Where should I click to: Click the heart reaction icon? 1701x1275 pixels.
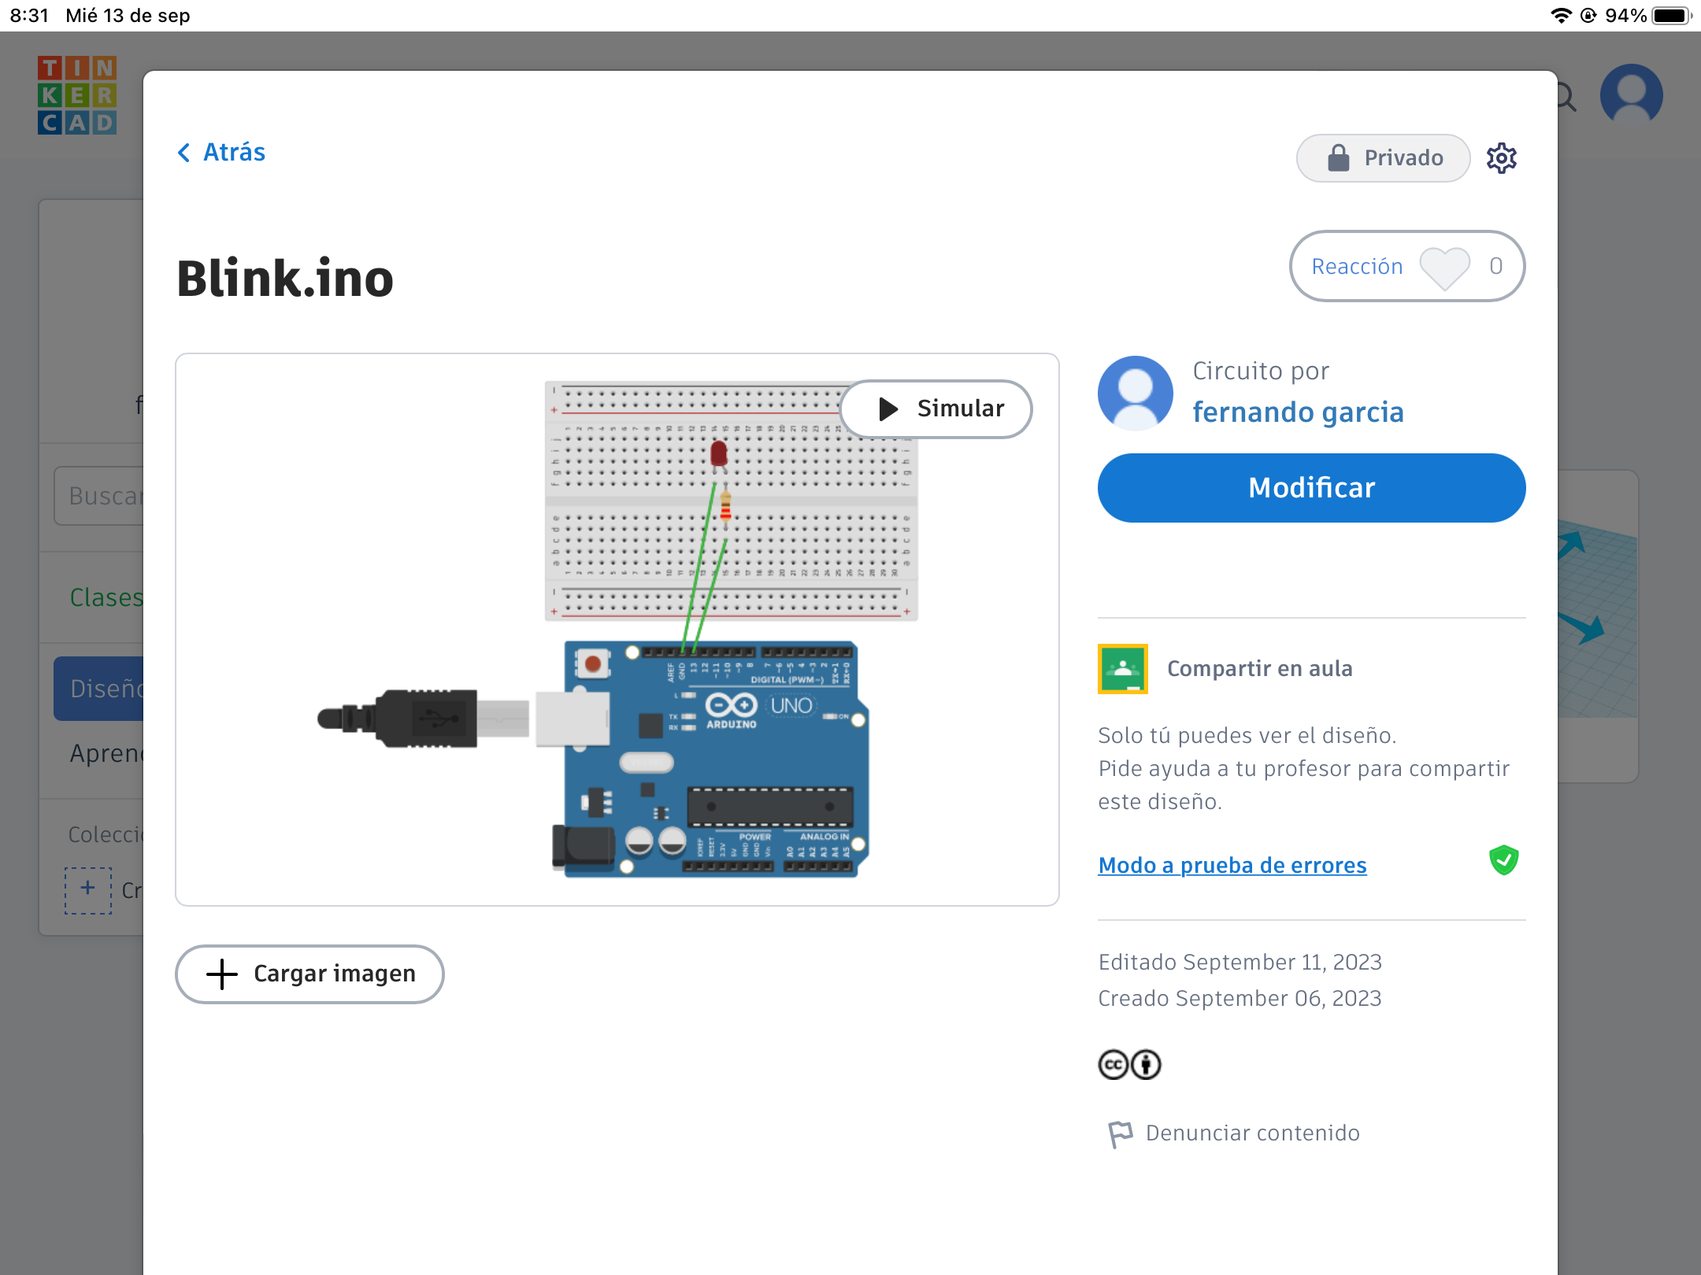pos(1444,267)
